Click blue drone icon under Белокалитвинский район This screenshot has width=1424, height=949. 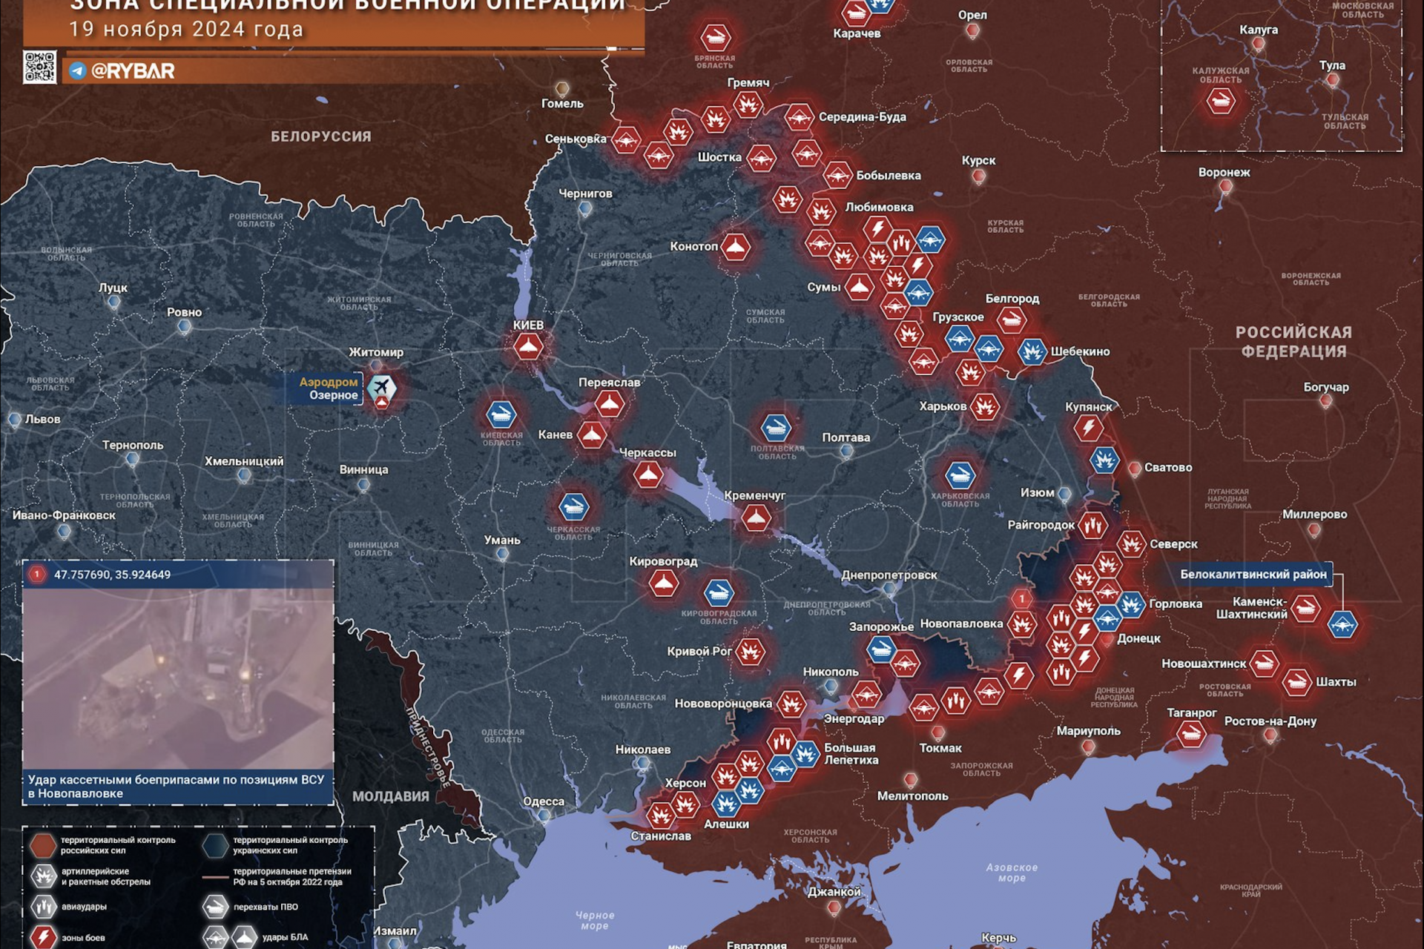tap(1342, 624)
